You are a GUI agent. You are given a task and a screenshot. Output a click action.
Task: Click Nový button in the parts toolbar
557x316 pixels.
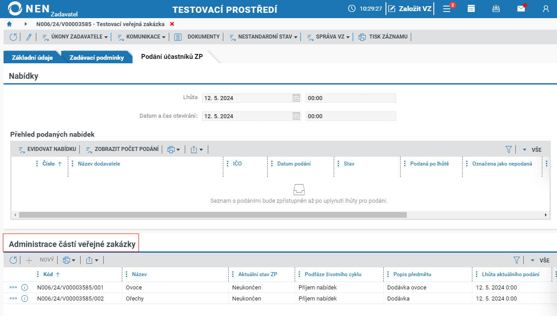click(x=40, y=260)
